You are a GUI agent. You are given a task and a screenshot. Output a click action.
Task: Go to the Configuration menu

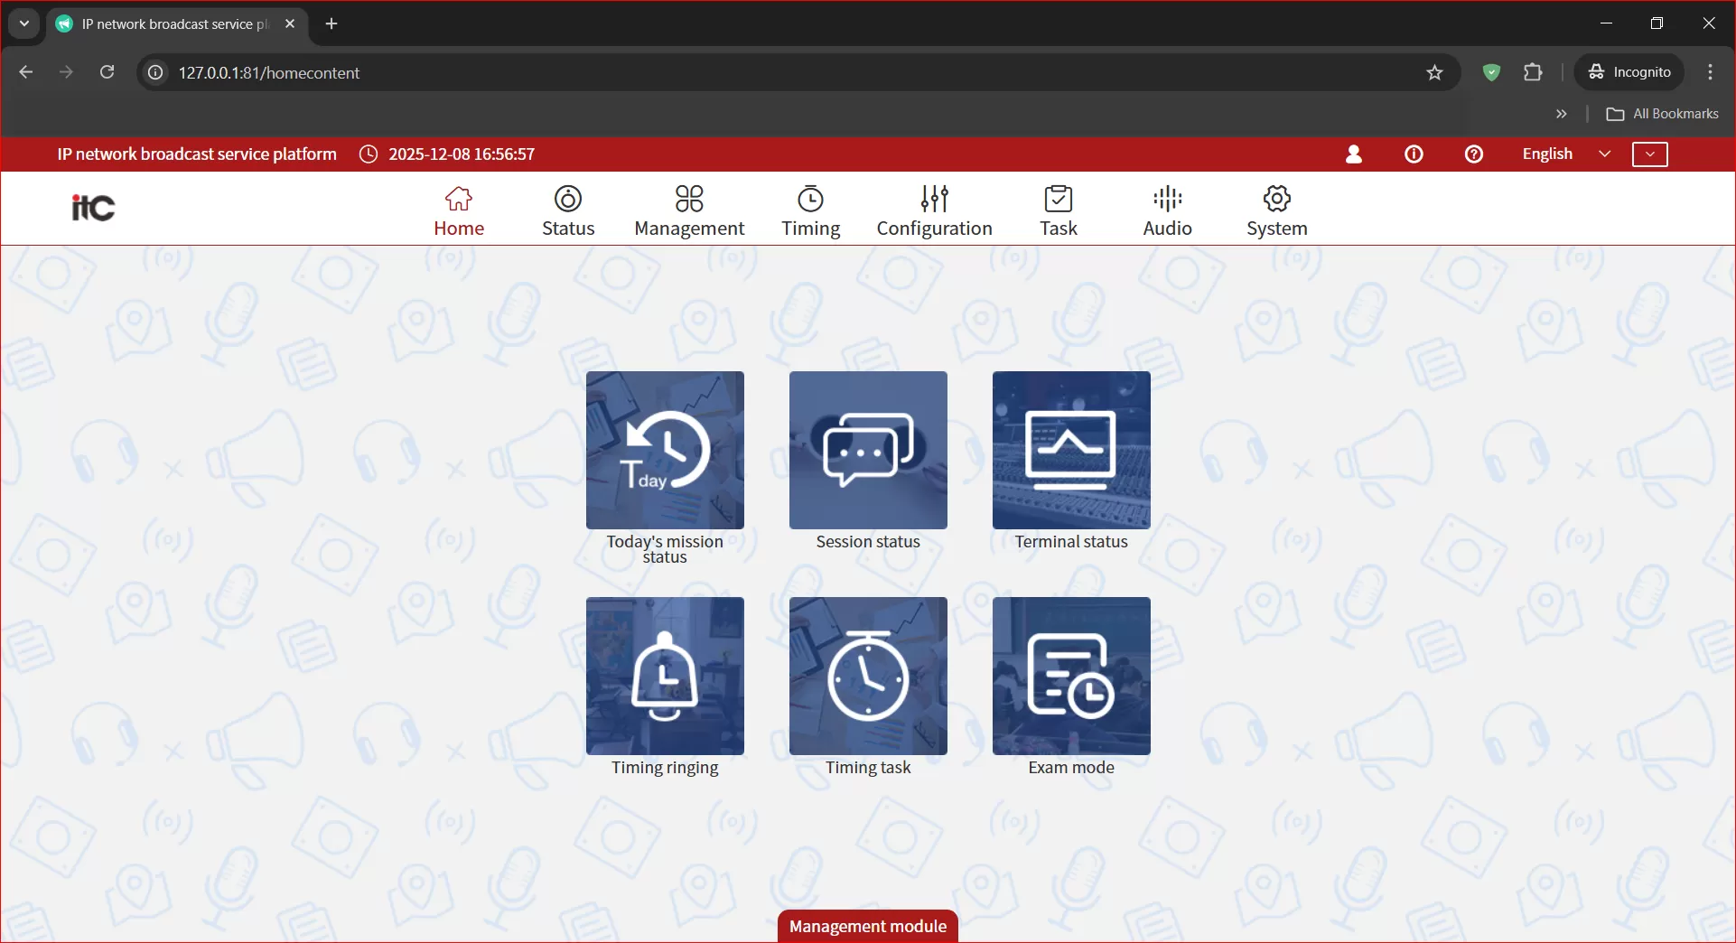click(934, 210)
